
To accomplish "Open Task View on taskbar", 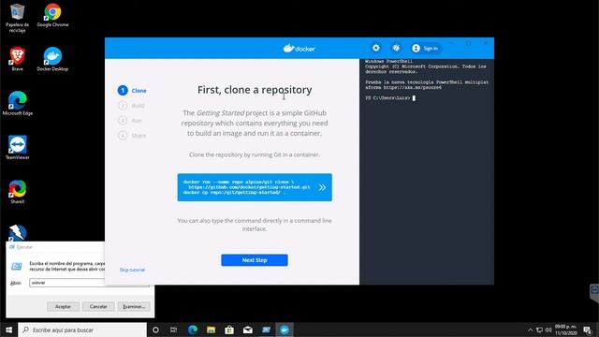I will coord(173,330).
